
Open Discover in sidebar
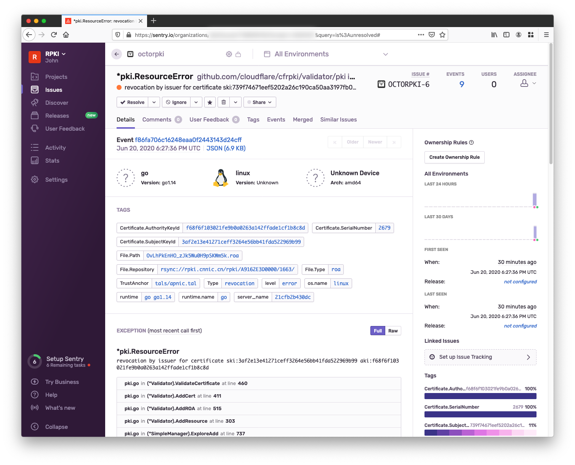56,103
